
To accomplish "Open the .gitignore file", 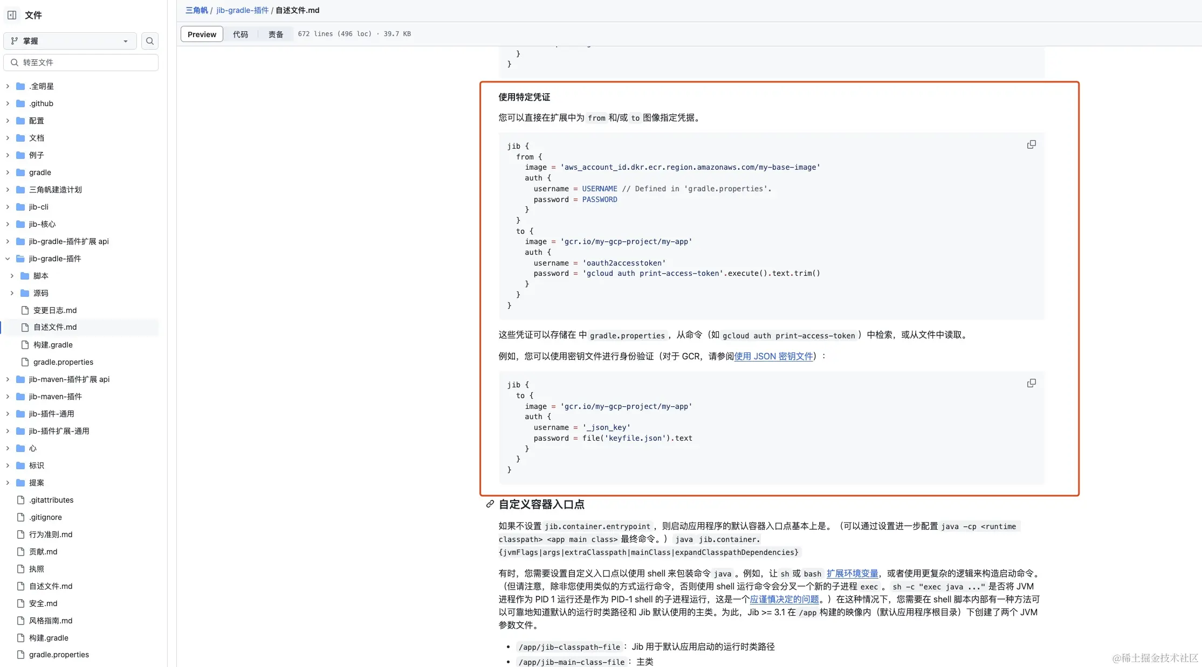I will [x=45, y=517].
